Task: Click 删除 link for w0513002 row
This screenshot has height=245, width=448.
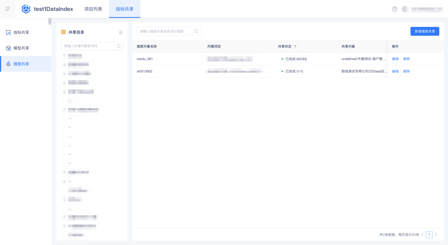Action: click(406, 71)
